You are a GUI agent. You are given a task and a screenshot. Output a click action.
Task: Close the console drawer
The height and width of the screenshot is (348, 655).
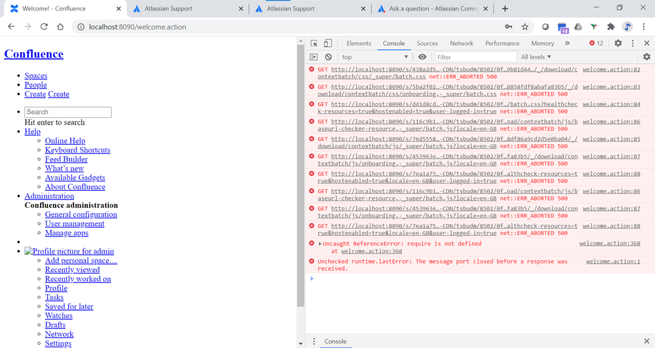point(646,341)
